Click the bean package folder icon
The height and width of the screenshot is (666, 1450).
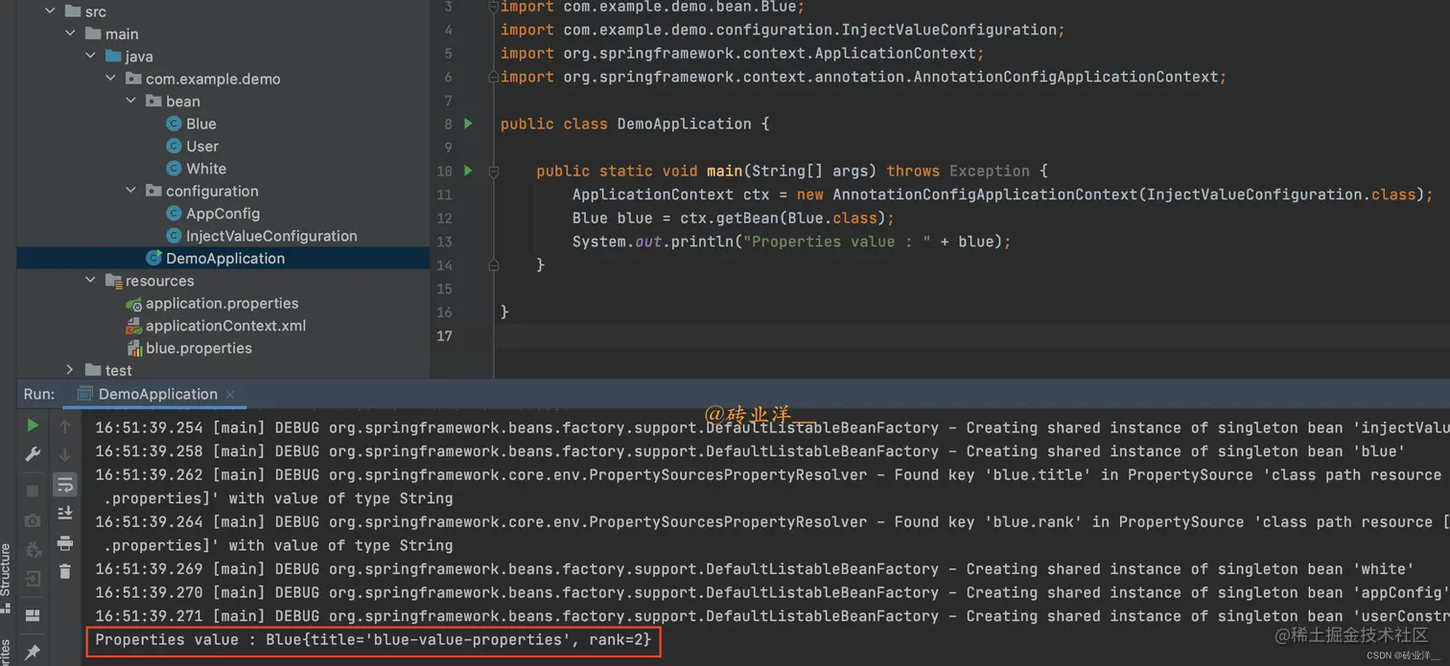pos(153,101)
